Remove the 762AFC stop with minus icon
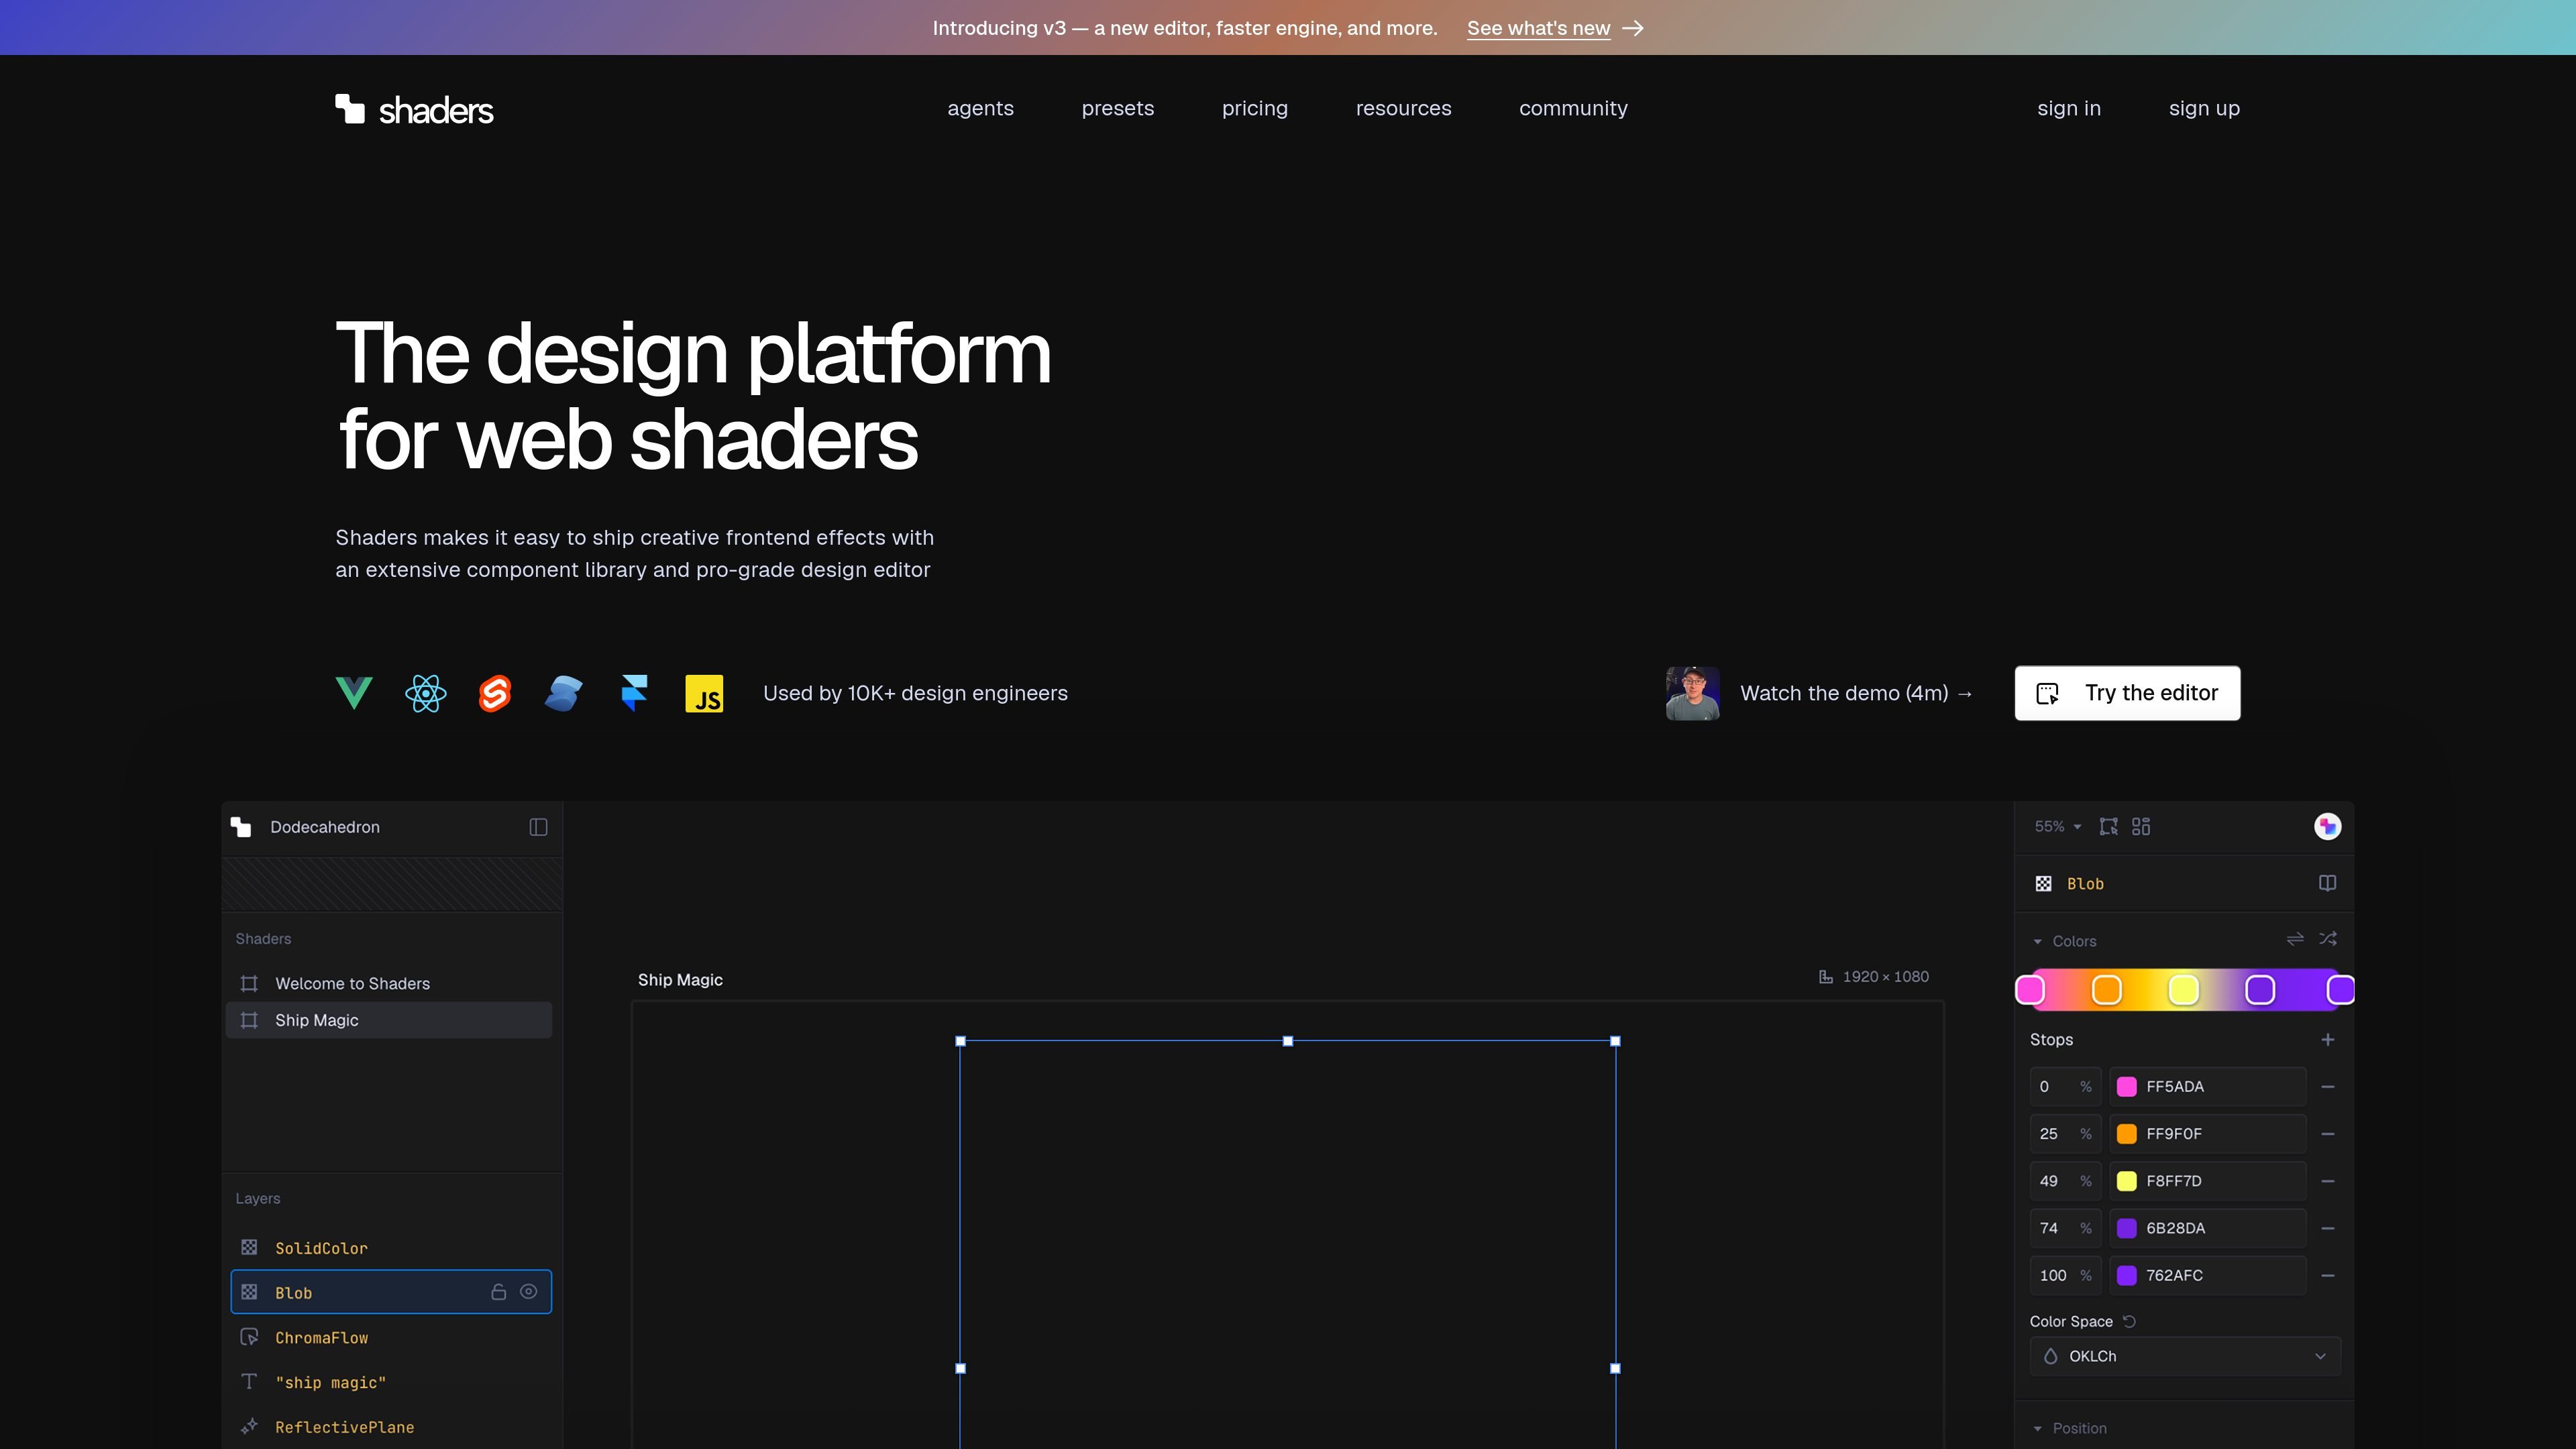Viewport: 2576px width, 1449px height. (x=2328, y=1275)
